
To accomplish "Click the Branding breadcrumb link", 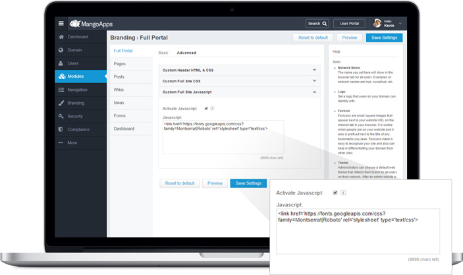I will click(123, 38).
